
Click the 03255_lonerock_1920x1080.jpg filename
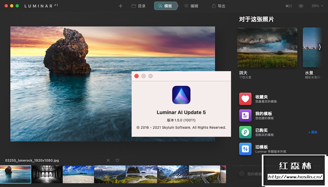click(x=32, y=160)
